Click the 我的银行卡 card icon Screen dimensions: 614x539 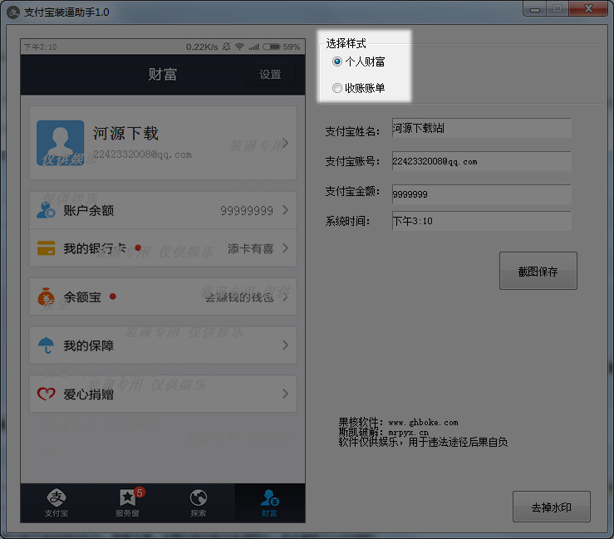click(x=46, y=247)
